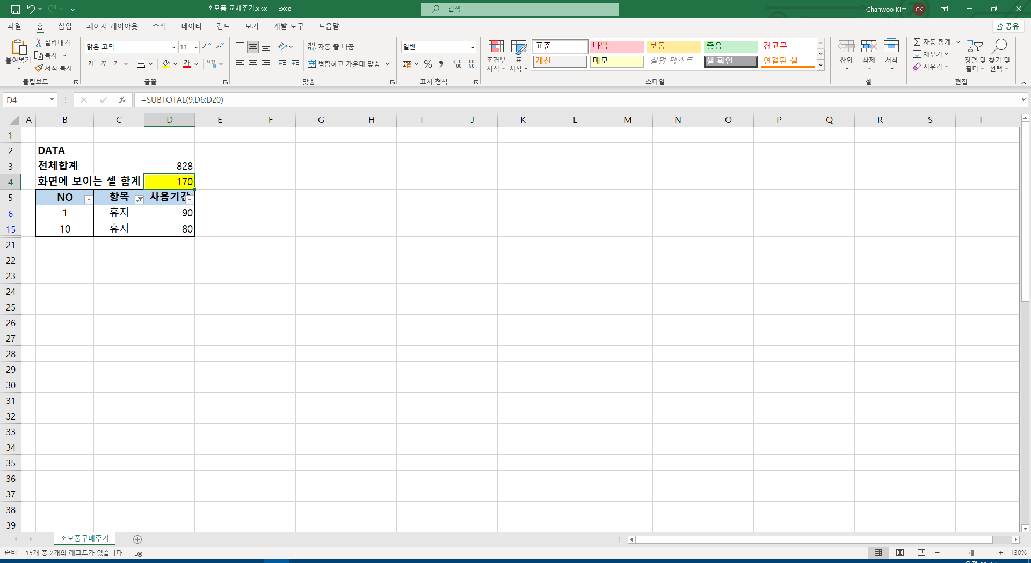This screenshot has height=563, width=1031.
Task: Click Wrap Text (자동 줄 바꿈)
Action: (331, 47)
